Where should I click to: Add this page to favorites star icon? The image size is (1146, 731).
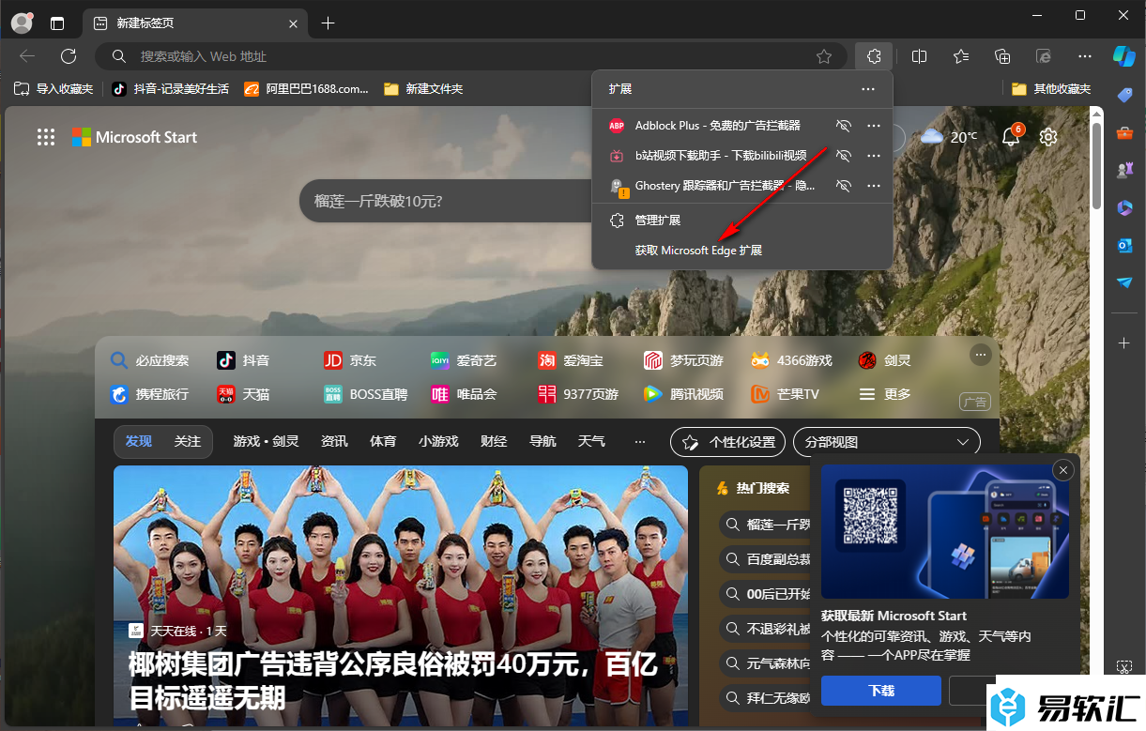(824, 56)
